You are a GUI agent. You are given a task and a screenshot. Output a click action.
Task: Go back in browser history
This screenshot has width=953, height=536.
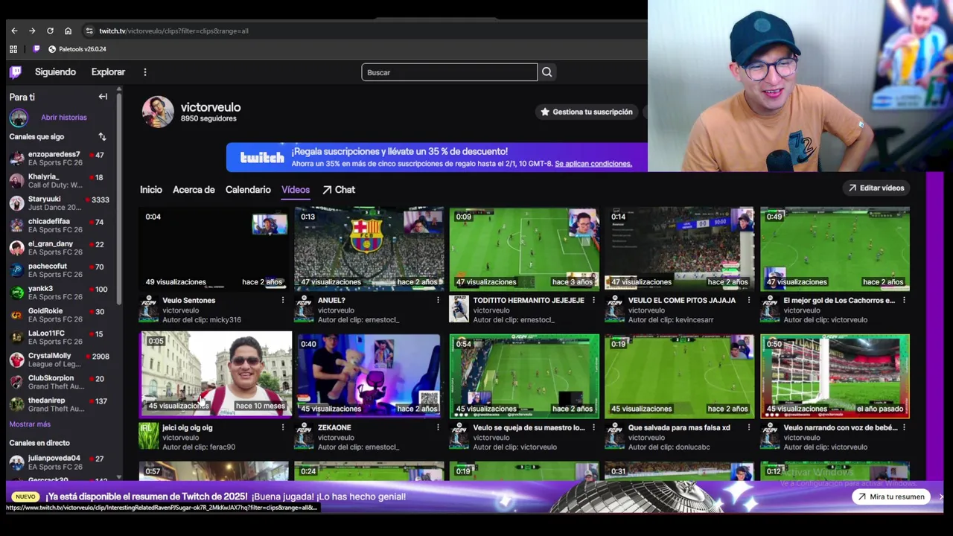(14, 31)
